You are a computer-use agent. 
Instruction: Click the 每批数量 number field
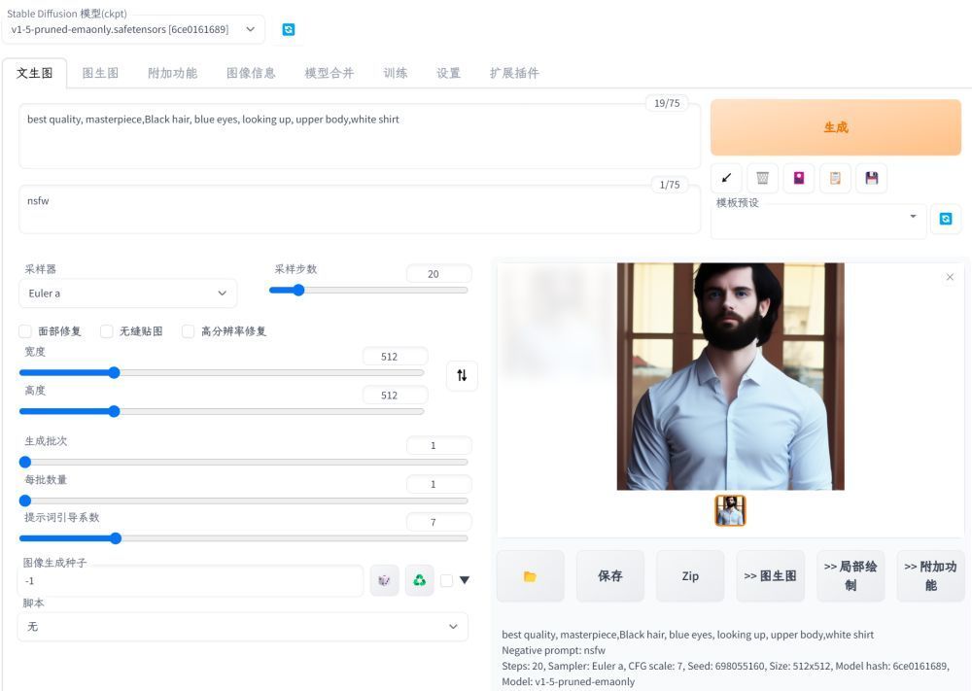point(439,484)
